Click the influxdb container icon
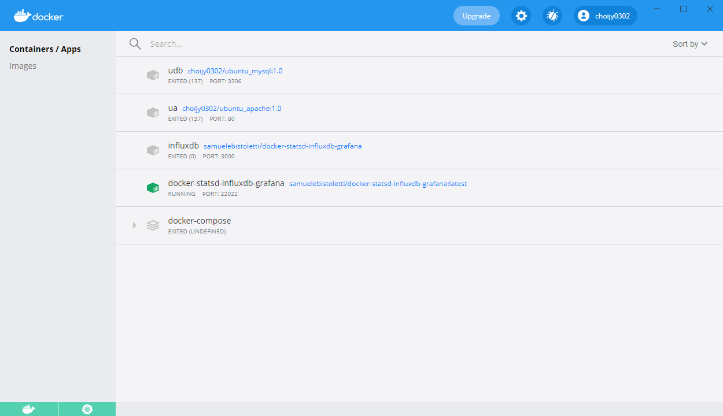The width and height of the screenshot is (723, 416). (153, 150)
